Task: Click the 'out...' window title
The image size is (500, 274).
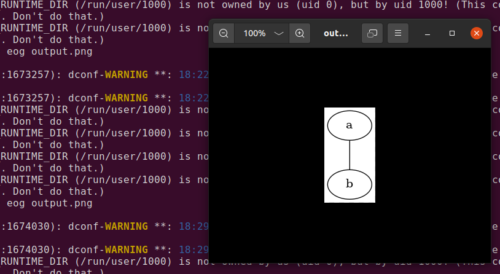Action: pyautogui.click(x=335, y=33)
